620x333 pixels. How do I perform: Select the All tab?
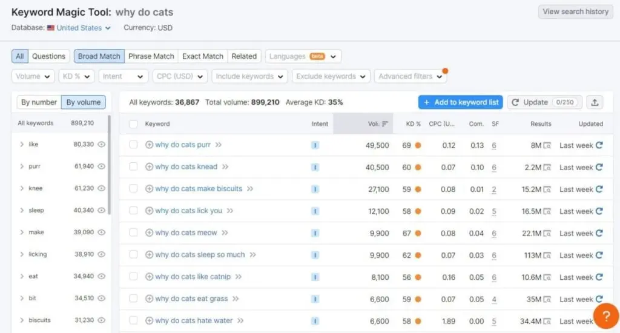pos(20,56)
